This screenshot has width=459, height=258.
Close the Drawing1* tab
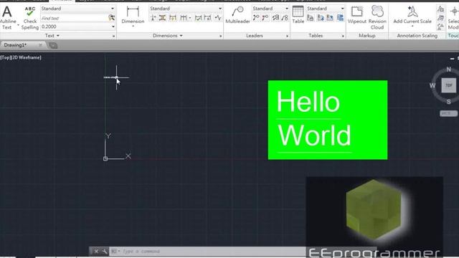coord(40,44)
